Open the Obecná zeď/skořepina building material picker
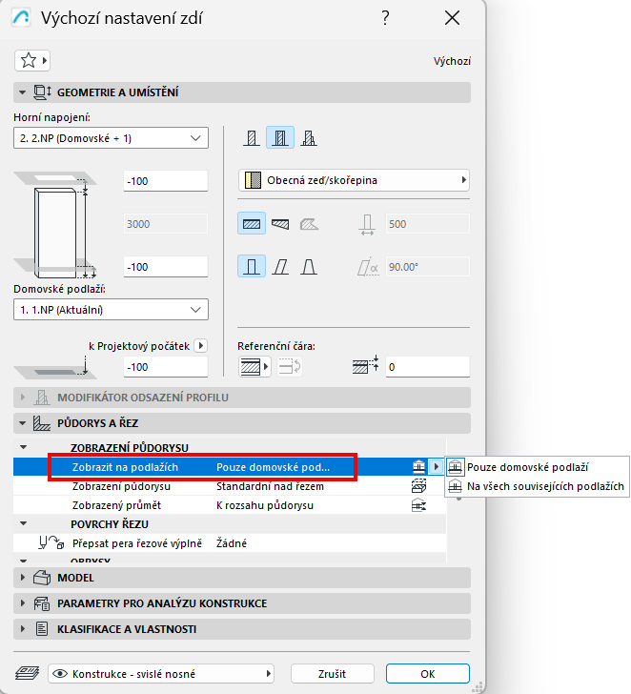 pyautogui.click(x=354, y=180)
